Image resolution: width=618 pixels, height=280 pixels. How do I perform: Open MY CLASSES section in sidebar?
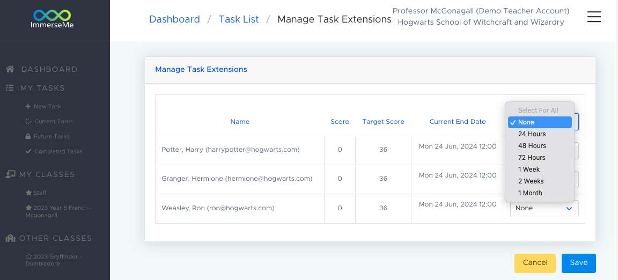pyautogui.click(x=47, y=174)
